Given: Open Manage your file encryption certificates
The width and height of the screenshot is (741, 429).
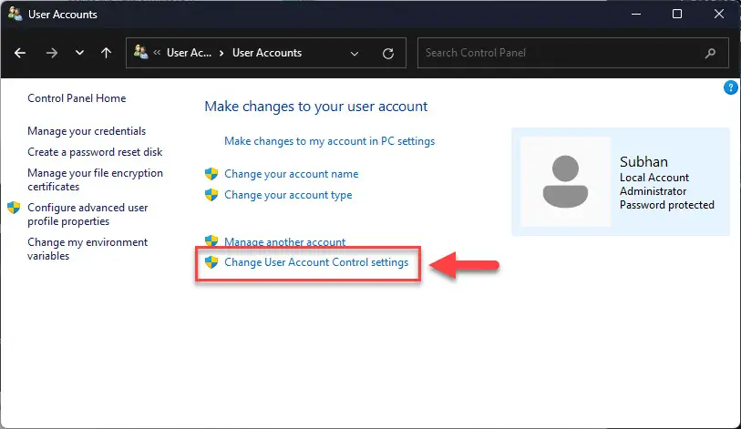Looking at the screenshot, I should pos(95,179).
